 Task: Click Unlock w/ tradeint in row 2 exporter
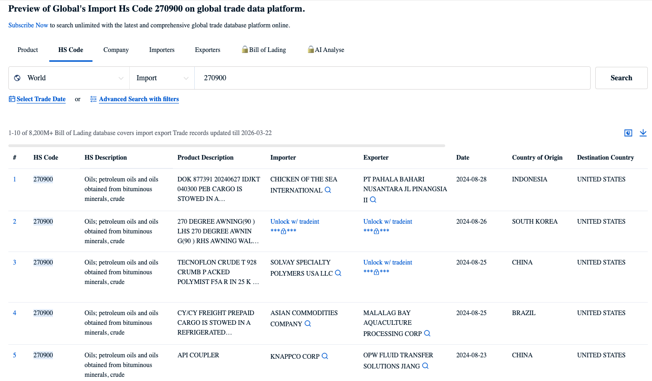388,221
